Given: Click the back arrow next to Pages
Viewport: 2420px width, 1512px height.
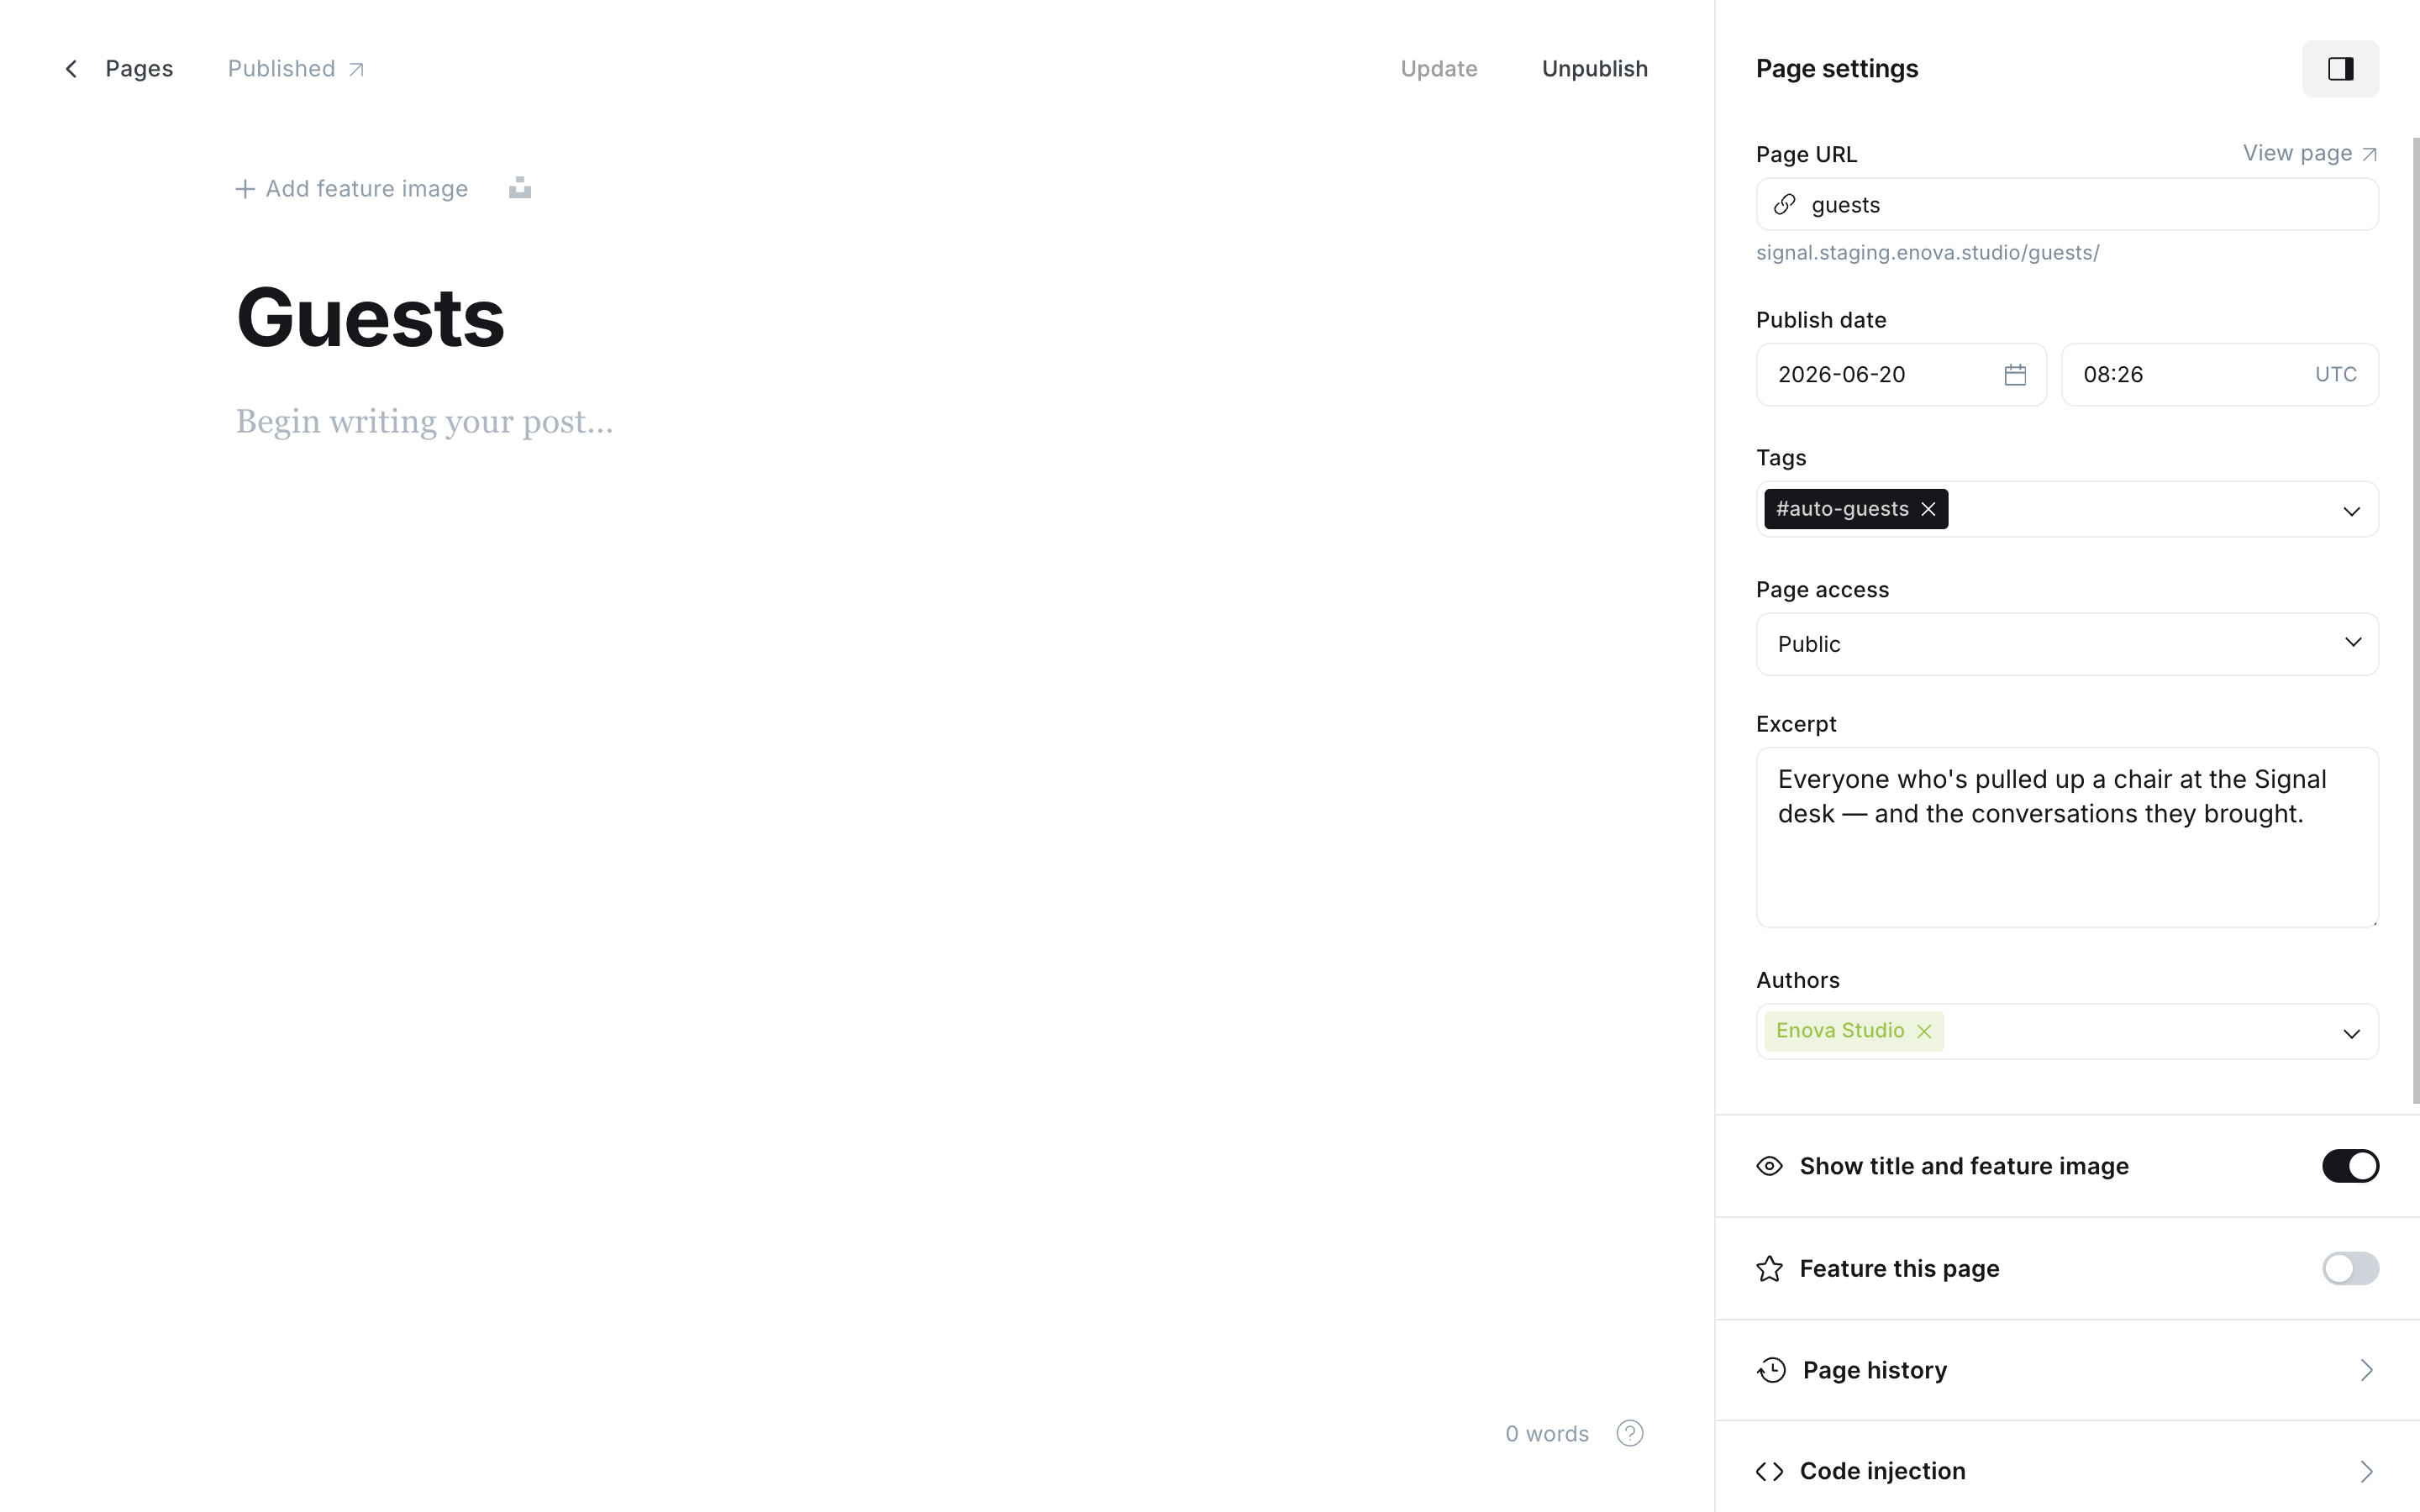Looking at the screenshot, I should coord(71,69).
